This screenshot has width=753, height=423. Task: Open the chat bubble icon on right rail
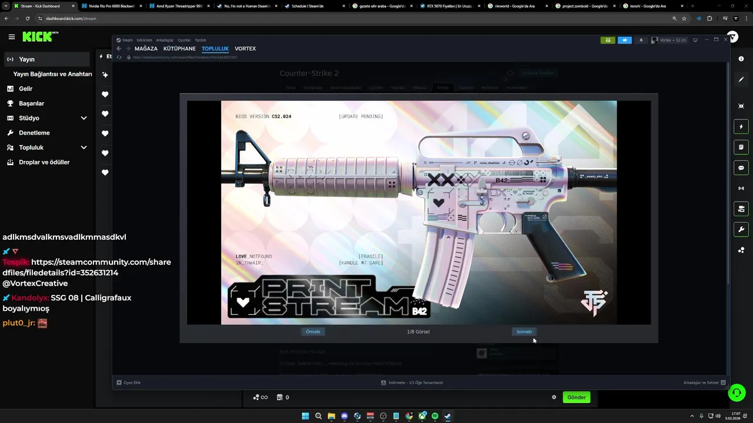tap(741, 167)
